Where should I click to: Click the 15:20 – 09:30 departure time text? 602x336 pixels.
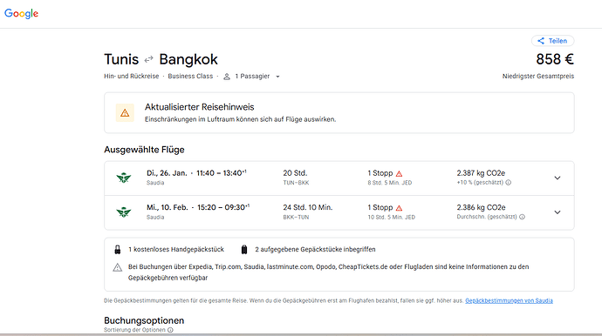tap(223, 207)
